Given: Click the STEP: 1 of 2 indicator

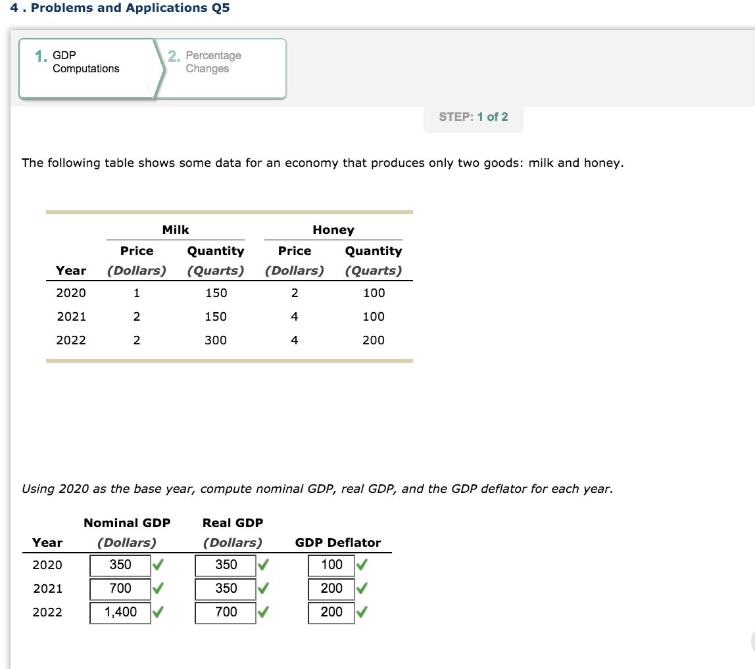Looking at the screenshot, I should [473, 117].
